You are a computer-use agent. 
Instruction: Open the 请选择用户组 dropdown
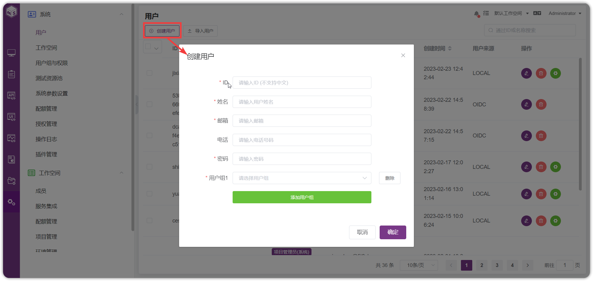tap(302, 178)
